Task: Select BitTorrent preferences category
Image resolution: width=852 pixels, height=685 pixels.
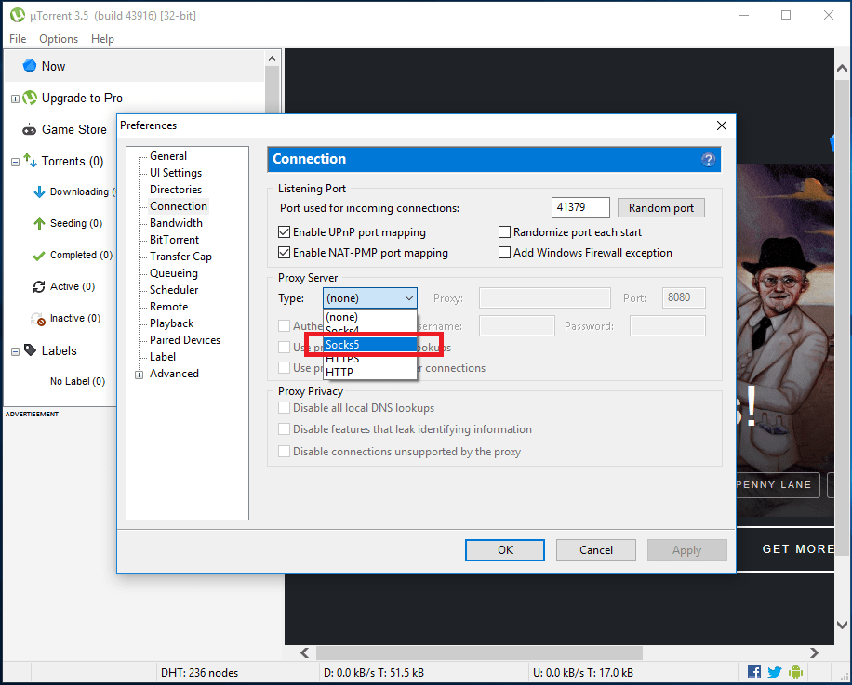Action: tap(175, 240)
